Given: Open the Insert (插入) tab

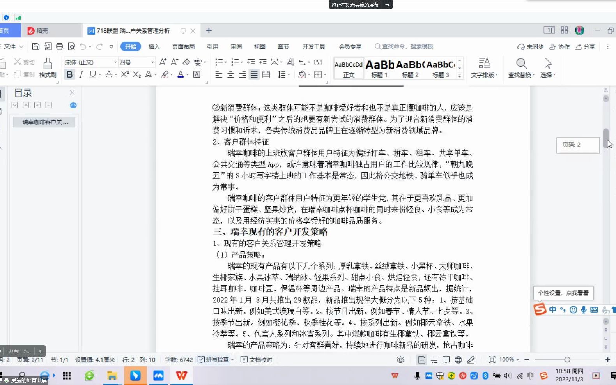Looking at the screenshot, I should pos(154,46).
